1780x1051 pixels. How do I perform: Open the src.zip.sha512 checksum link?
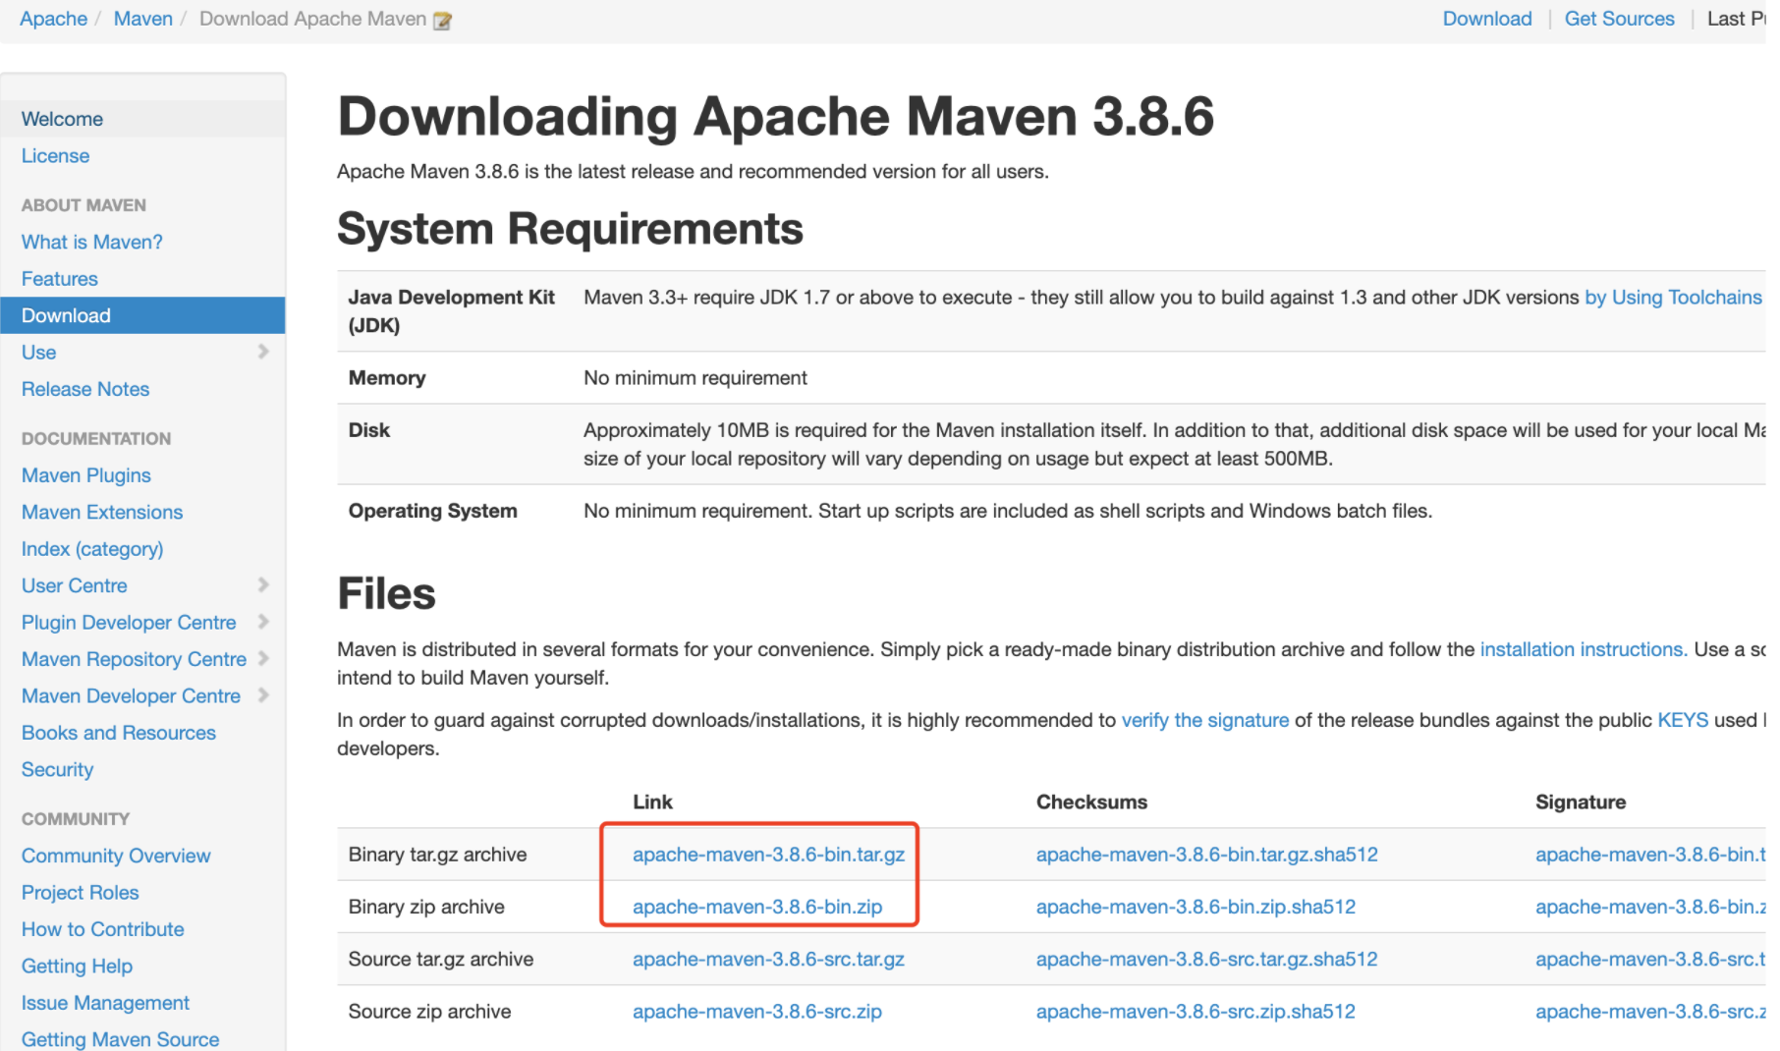pos(1196,1012)
